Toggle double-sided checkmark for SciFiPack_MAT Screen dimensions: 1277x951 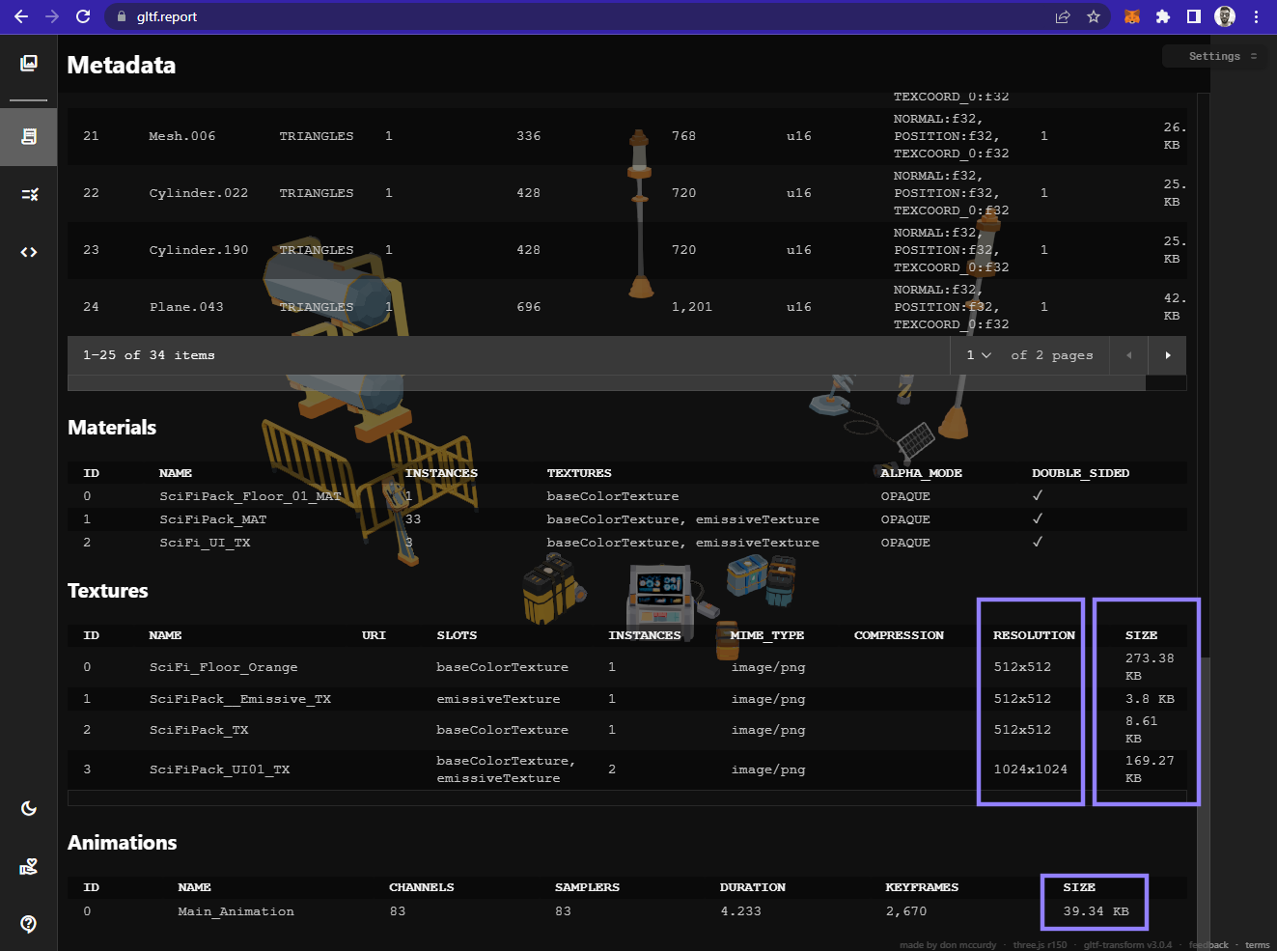point(1038,519)
